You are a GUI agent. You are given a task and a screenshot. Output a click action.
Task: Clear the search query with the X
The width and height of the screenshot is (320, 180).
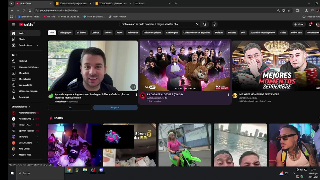click(197, 24)
